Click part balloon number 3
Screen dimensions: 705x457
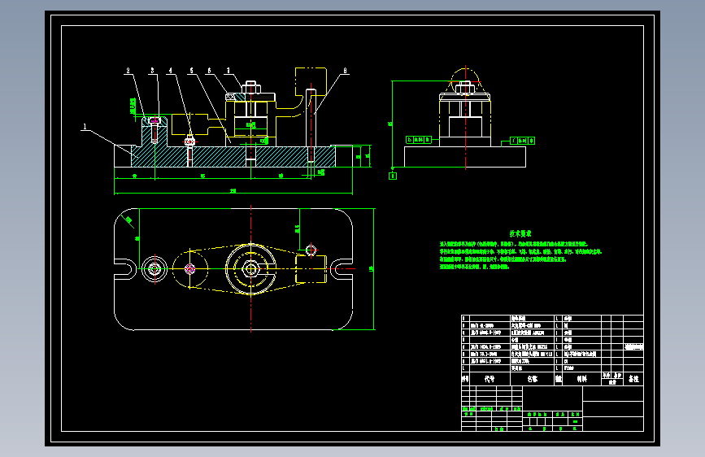click(x=152, y=71)
